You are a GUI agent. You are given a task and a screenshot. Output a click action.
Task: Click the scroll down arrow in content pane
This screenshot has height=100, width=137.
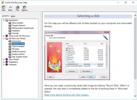(135, 96)
